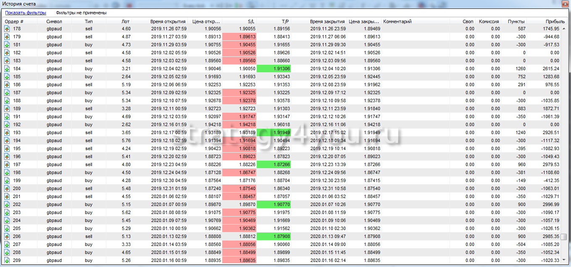Image resolution: width=571 pixels, height=267 pixels.
Task: Click the row icon of order 193
Action: (7, 132)
